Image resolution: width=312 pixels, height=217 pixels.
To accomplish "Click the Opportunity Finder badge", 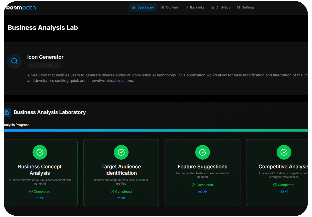I will tap(44, 65).
